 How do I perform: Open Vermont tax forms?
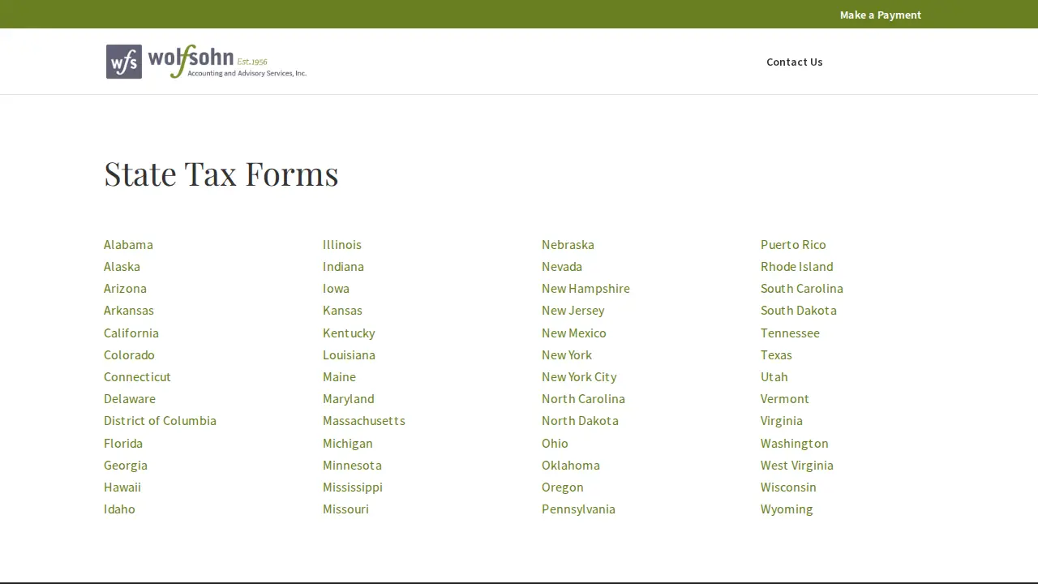(785, 398)
